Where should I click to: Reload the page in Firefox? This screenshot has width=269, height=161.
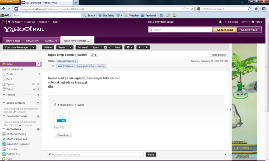coord(192,9)
